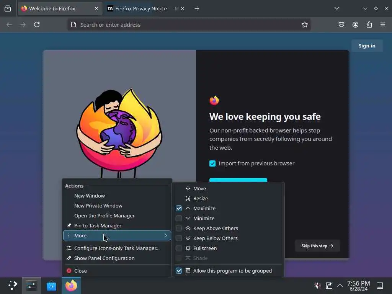
Task: Open the Firefox account icon
Action: pyautogui.click(x=355, y=24)
